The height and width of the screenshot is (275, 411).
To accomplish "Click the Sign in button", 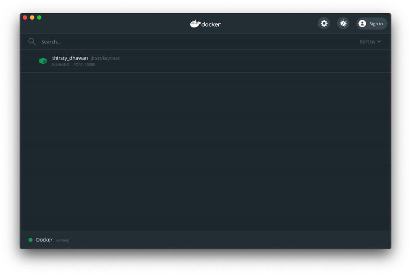I will [x=372, y=24].
